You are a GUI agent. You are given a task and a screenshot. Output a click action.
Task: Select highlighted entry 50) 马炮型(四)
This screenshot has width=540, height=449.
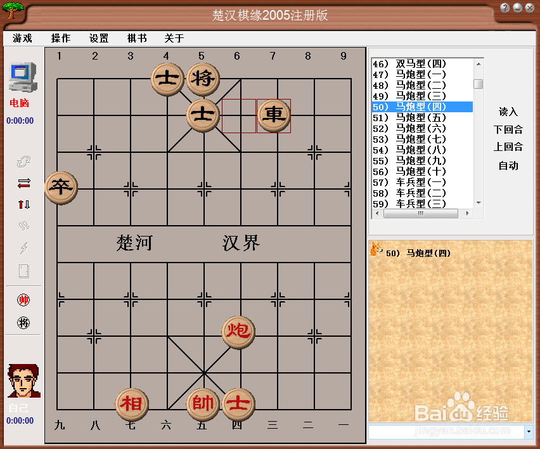422,107
